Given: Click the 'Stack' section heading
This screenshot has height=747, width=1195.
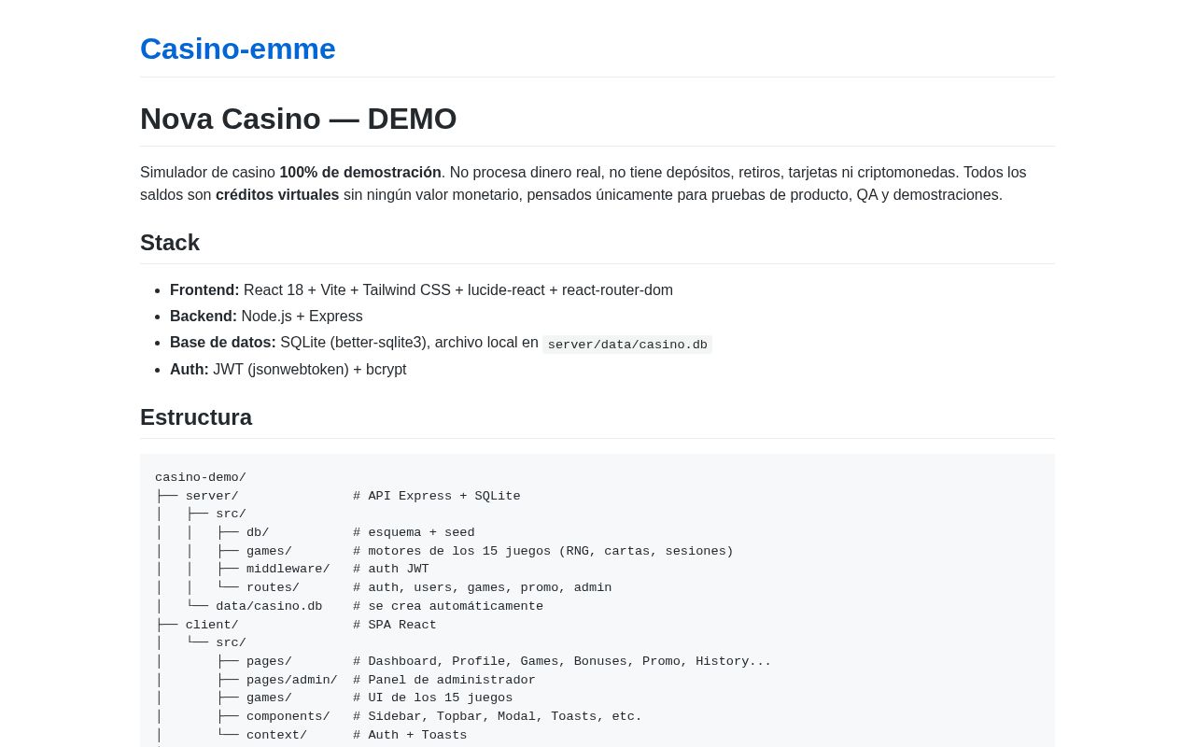Looking at the screenshot, I should [x=170, y=243].
